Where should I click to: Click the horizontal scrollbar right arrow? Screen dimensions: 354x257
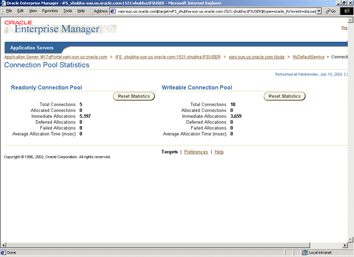click(345, 245)
